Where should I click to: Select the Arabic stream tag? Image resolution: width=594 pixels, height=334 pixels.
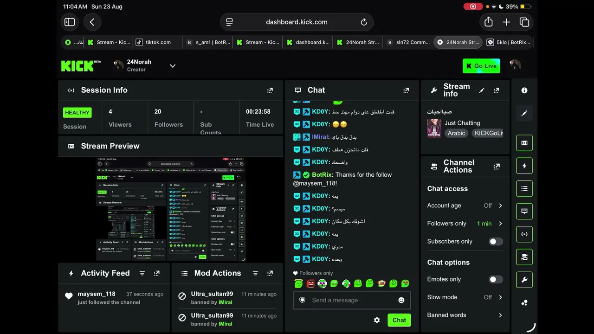(456, 133)
